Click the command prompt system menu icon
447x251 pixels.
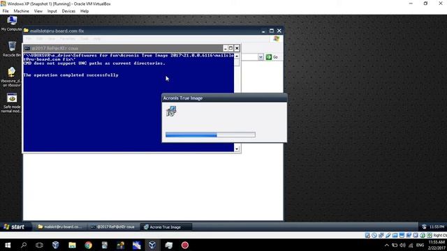point(27,48)
